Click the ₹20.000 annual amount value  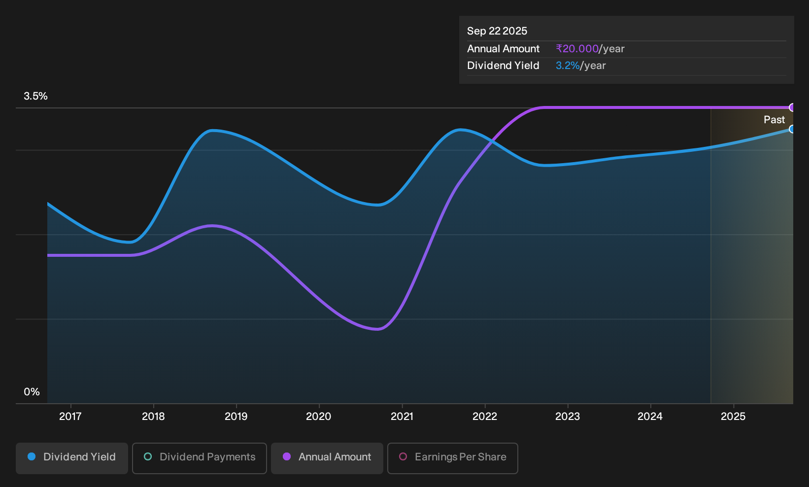(577, 49)
